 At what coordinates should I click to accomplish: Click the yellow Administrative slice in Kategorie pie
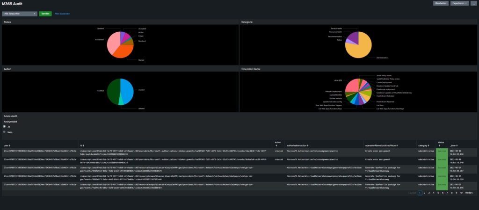pyautogui.click(x=361, y=49)
